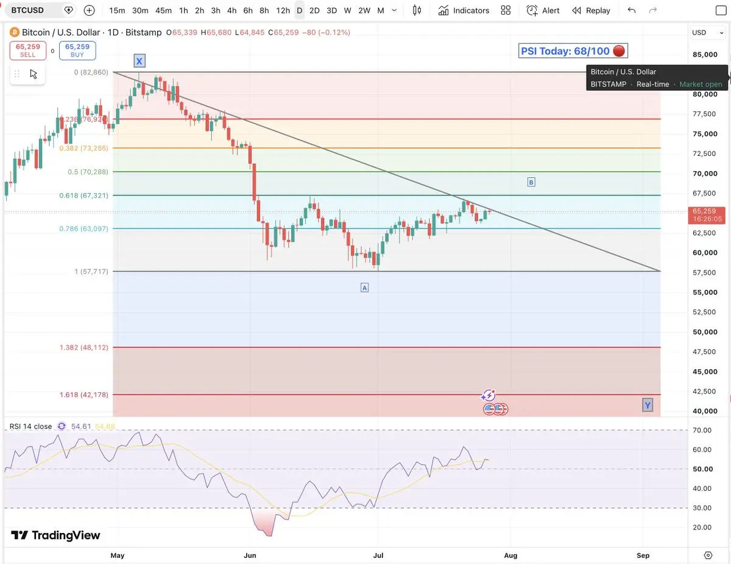Pick the 6h timeframe
Image resolution: width=731 pixels, height=564 pixels.
(x=248, y=10)
